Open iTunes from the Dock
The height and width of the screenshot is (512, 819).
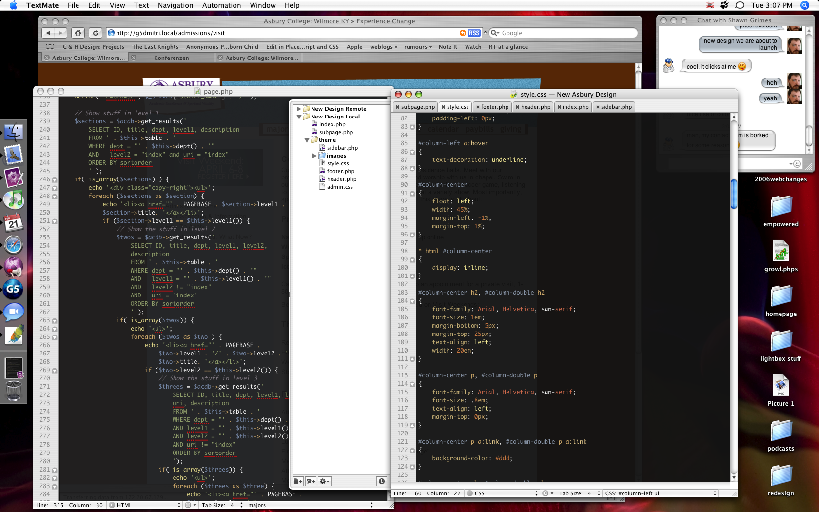pyautogui.click(x=14, y=199)
